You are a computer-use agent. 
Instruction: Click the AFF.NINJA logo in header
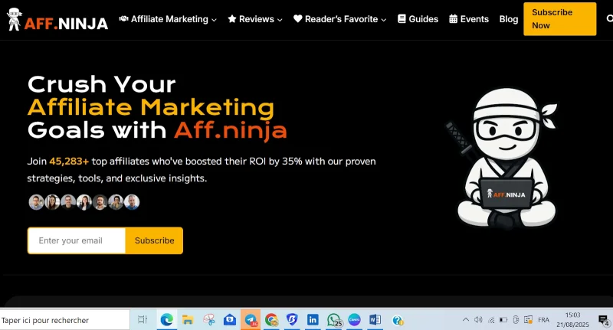coord(57,19)
